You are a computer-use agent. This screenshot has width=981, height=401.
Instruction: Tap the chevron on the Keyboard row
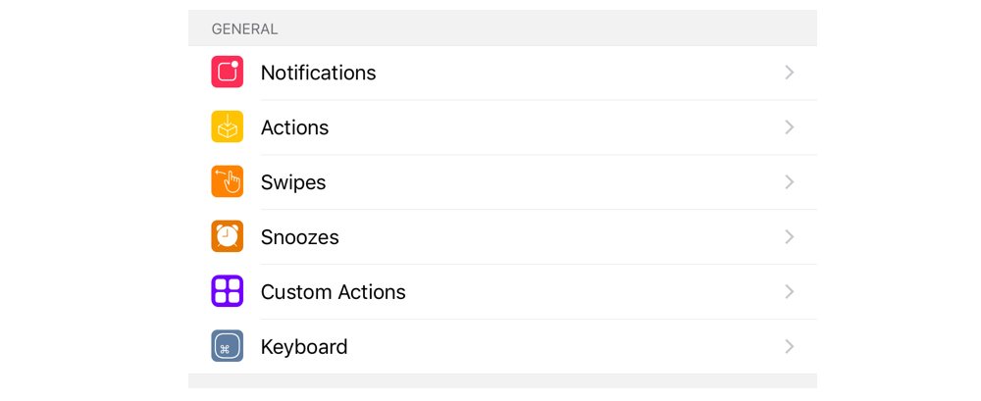790,346
